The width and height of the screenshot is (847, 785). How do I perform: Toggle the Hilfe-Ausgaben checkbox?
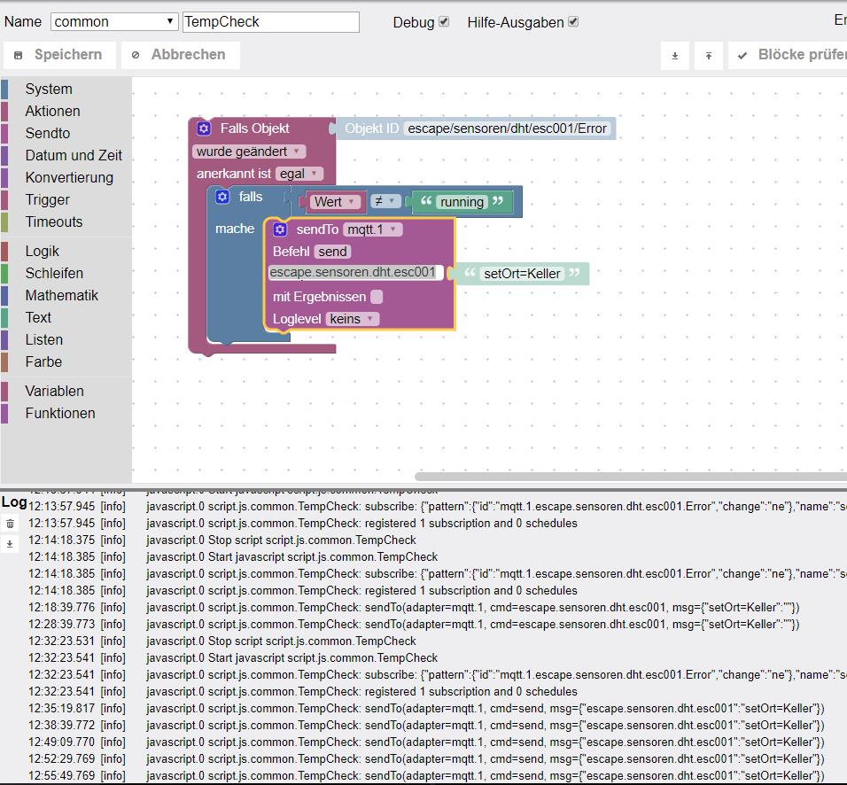coord(573,21)
